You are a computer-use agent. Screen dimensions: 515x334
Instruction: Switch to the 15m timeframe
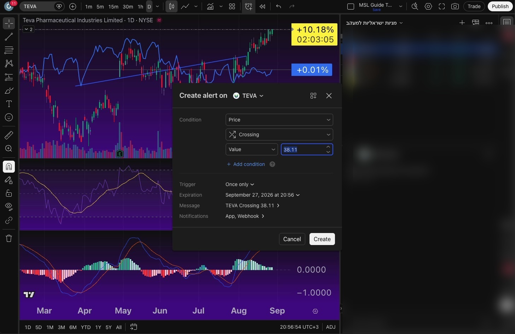pyautogui.click(x=113, y=6)
